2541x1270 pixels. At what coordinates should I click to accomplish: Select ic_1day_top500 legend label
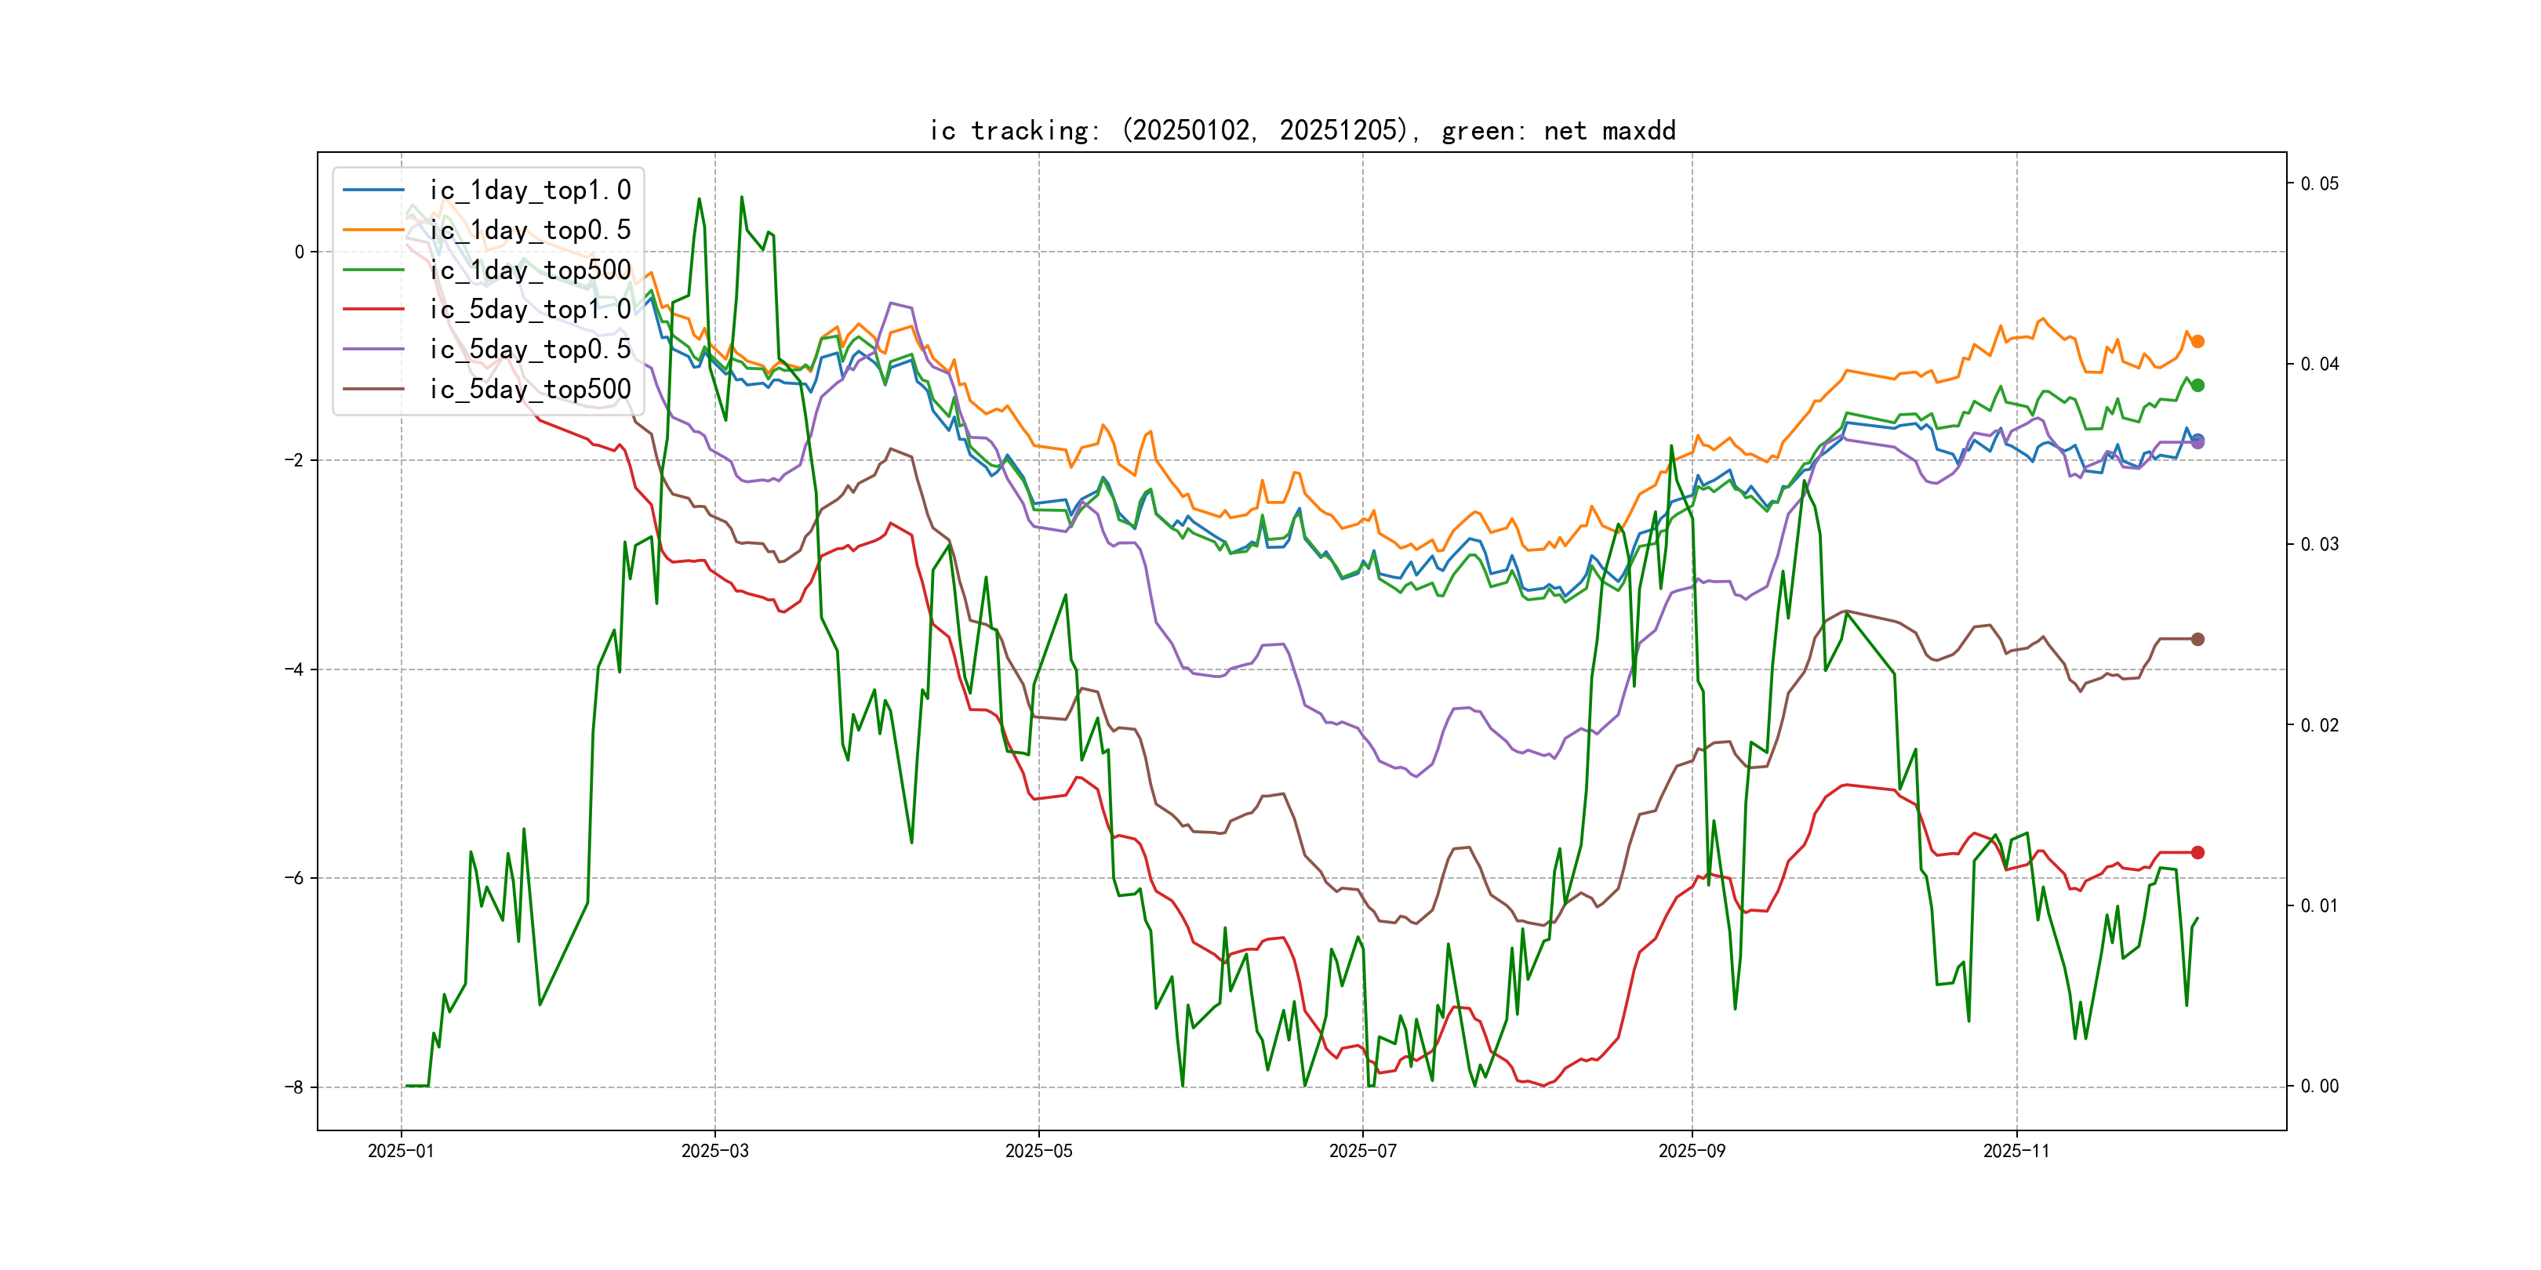(529, 269)
